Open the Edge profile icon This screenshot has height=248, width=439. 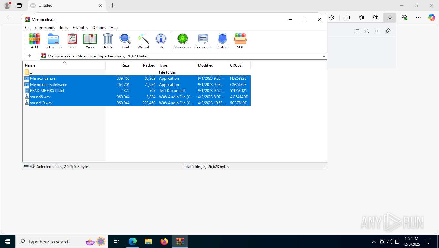pos(7,5)
